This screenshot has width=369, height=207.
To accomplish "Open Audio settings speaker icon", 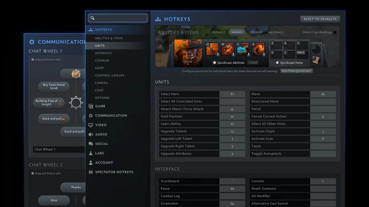I will (x=91, y=135).
